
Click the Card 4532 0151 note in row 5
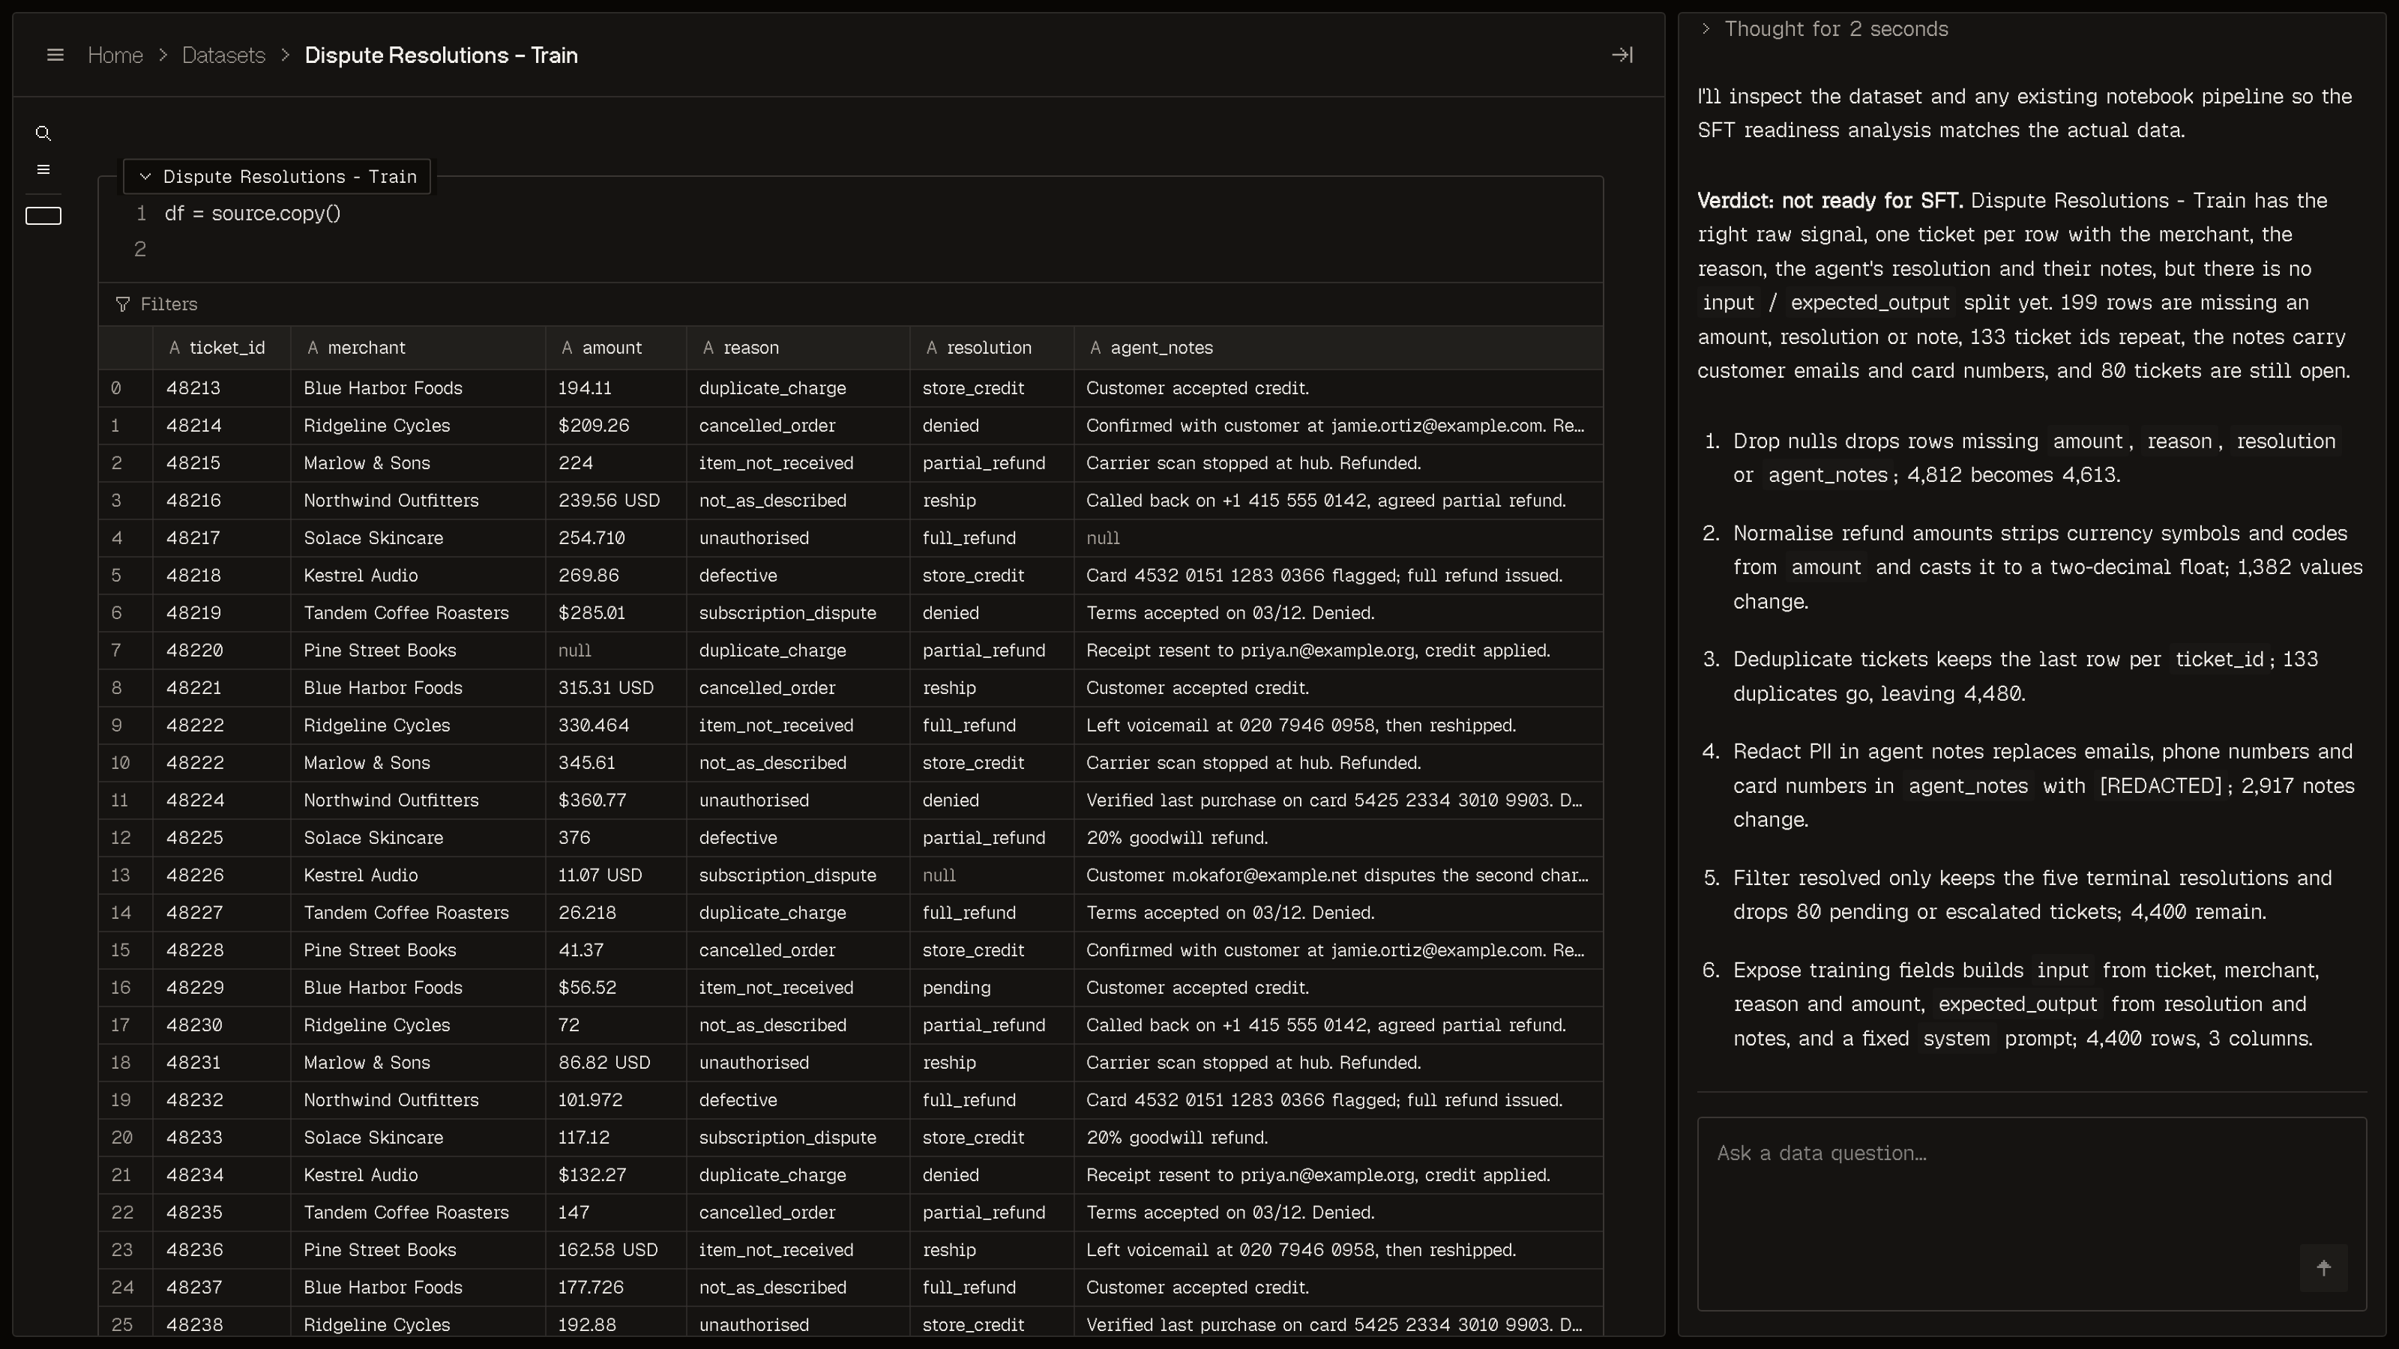coord(1338,576)
